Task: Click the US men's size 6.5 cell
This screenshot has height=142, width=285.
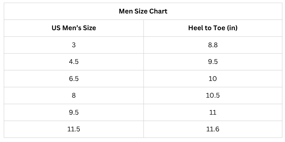Action: [x=74, y=79]
